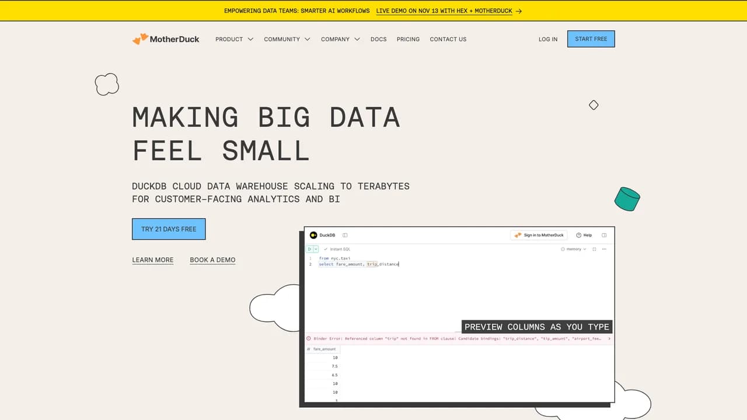This screenshot has height=420, width=747.
Task: Toggle the right sidebar panel icon
Action: [x=604, y=235]
